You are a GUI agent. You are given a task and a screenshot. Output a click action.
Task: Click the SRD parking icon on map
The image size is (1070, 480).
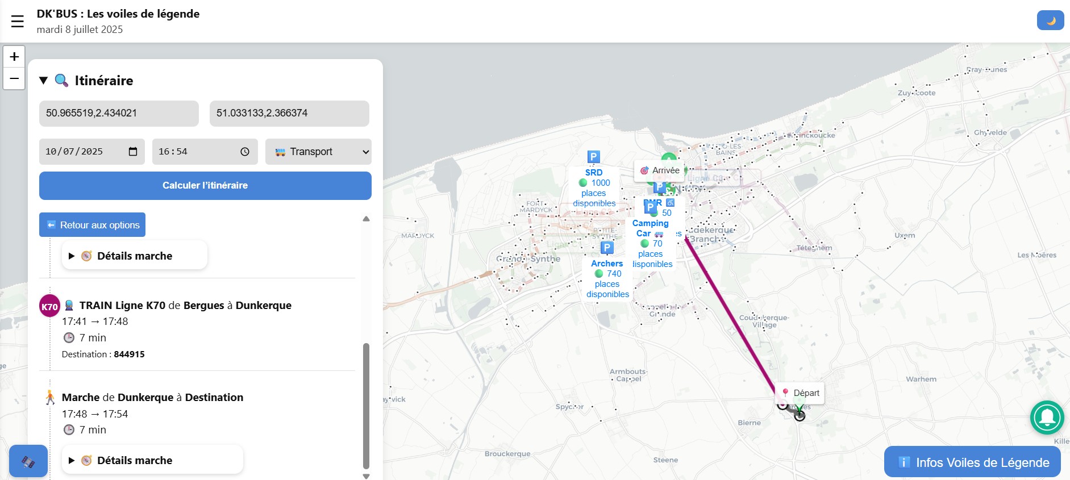[593, 157]
